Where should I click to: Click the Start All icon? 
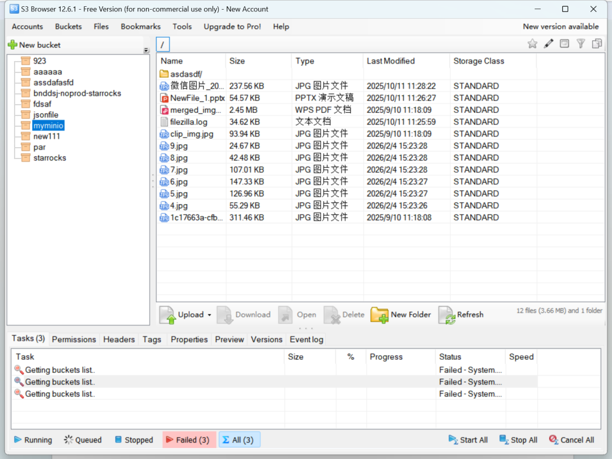(x=453, y=440)
